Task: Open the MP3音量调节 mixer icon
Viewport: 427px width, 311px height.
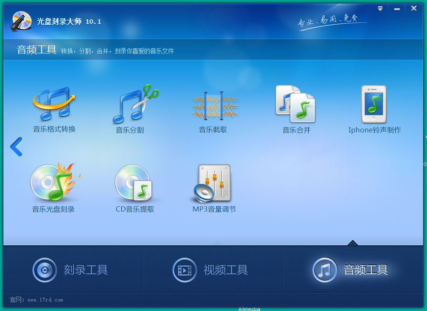Action: click(x=213, y=183)
